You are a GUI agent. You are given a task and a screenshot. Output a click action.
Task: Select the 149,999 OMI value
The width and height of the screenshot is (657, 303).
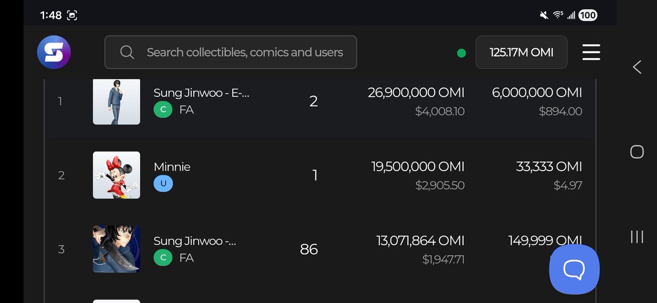[545, 240]
